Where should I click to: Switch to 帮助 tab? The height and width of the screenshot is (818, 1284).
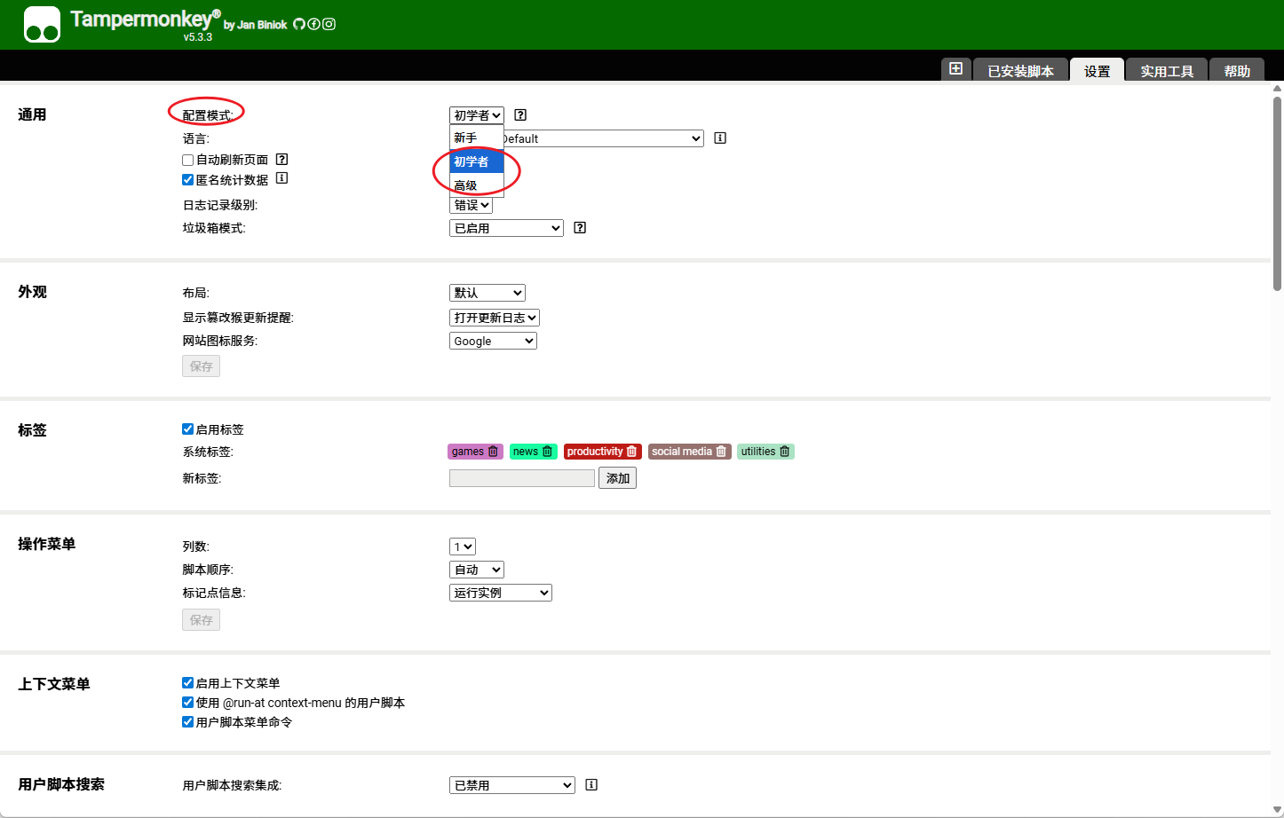pos(1237,70)
